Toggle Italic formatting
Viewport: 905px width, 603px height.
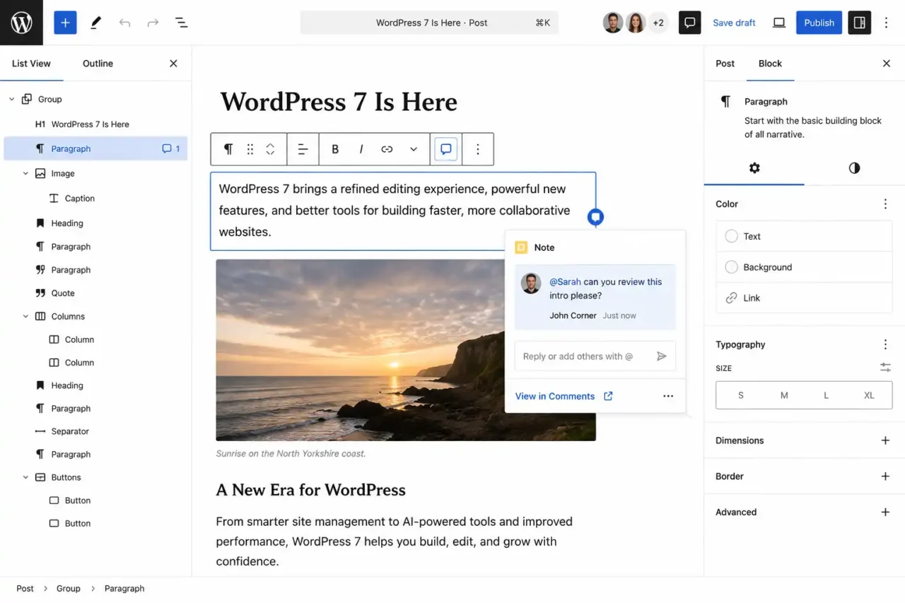click(x=361, y=149)
